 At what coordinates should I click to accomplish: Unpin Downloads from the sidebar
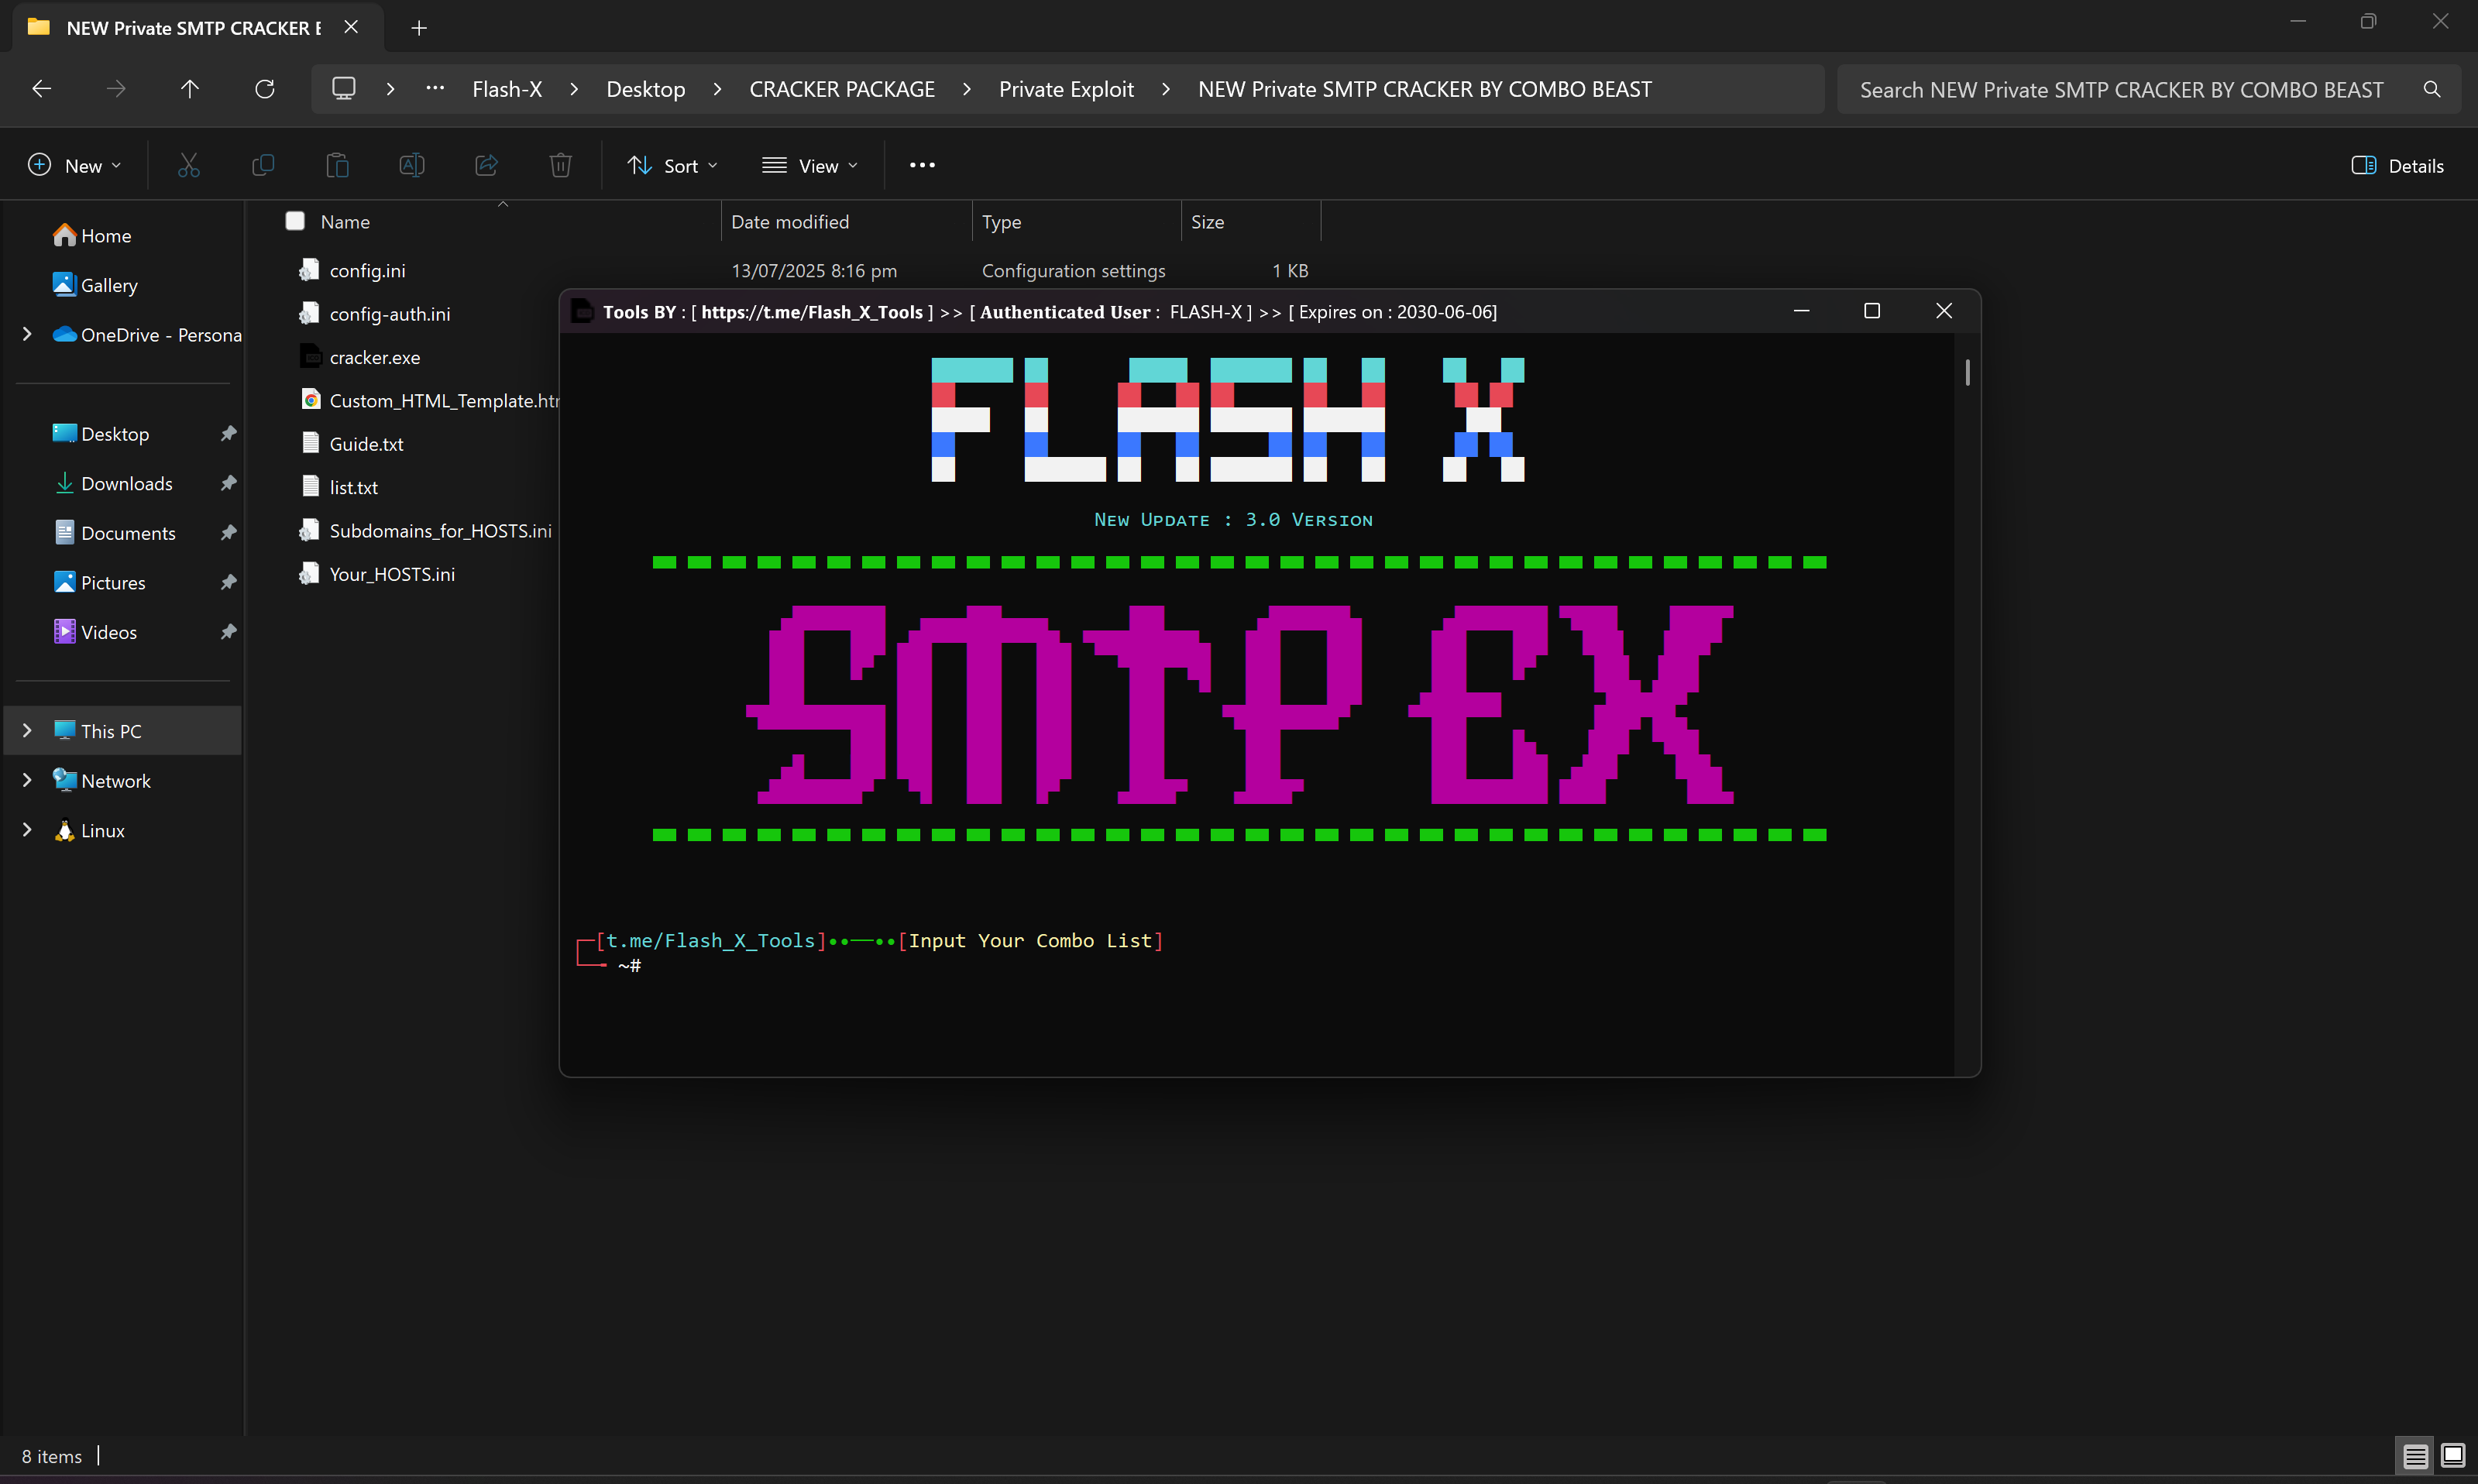point(228,483)
